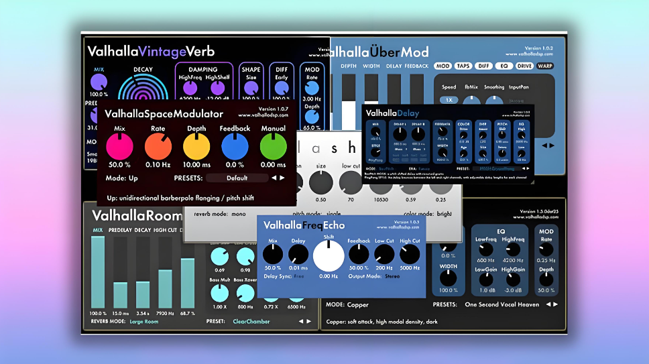Viewport: 649px width, 364px height.
Task: Open the DIFF tab in ValhallaÜberMod
Action: click(x=483, y=66)
